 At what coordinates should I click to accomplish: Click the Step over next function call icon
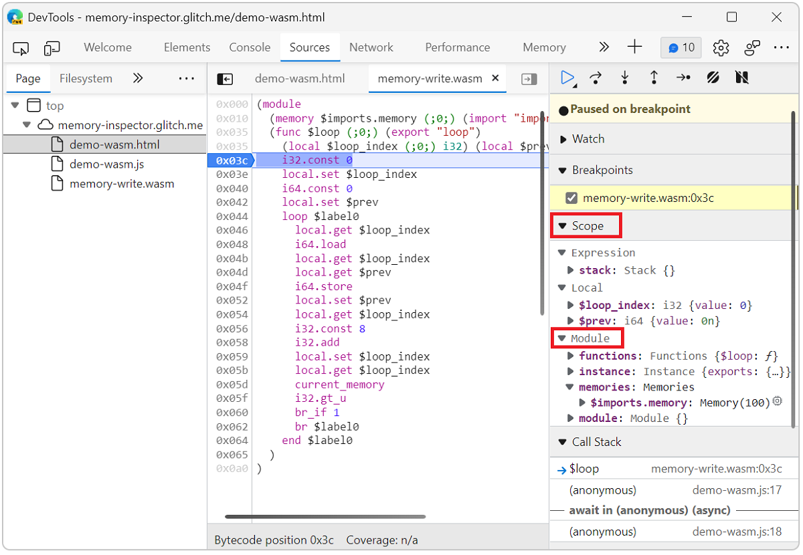click(x=595, y=78)
